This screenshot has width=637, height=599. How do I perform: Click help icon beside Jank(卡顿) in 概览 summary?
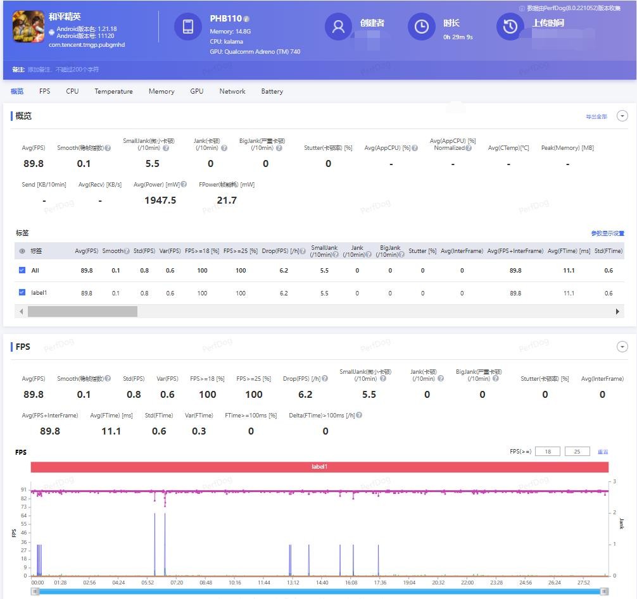(x=224, y=148)
